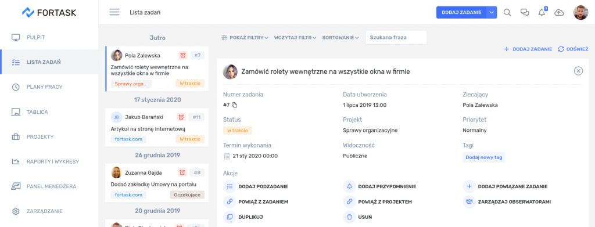
Task: Expand Wczytaj filtr dropdown
Action: (x=295, y=38)
